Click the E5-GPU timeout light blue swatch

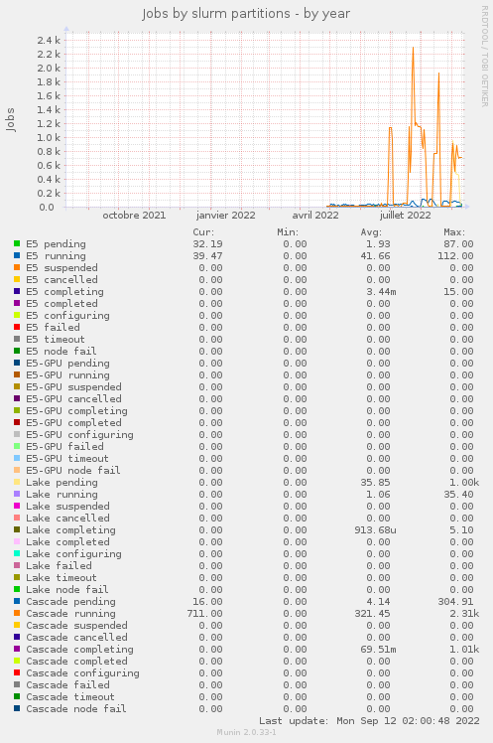[17, 458]
